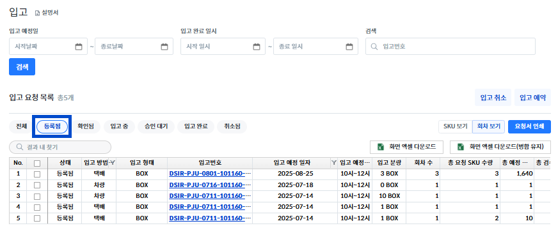The height and width of the screenshot is (235, 558).
Task: Click filter icon on 입고 예정 일자 column
Action: 334,163
